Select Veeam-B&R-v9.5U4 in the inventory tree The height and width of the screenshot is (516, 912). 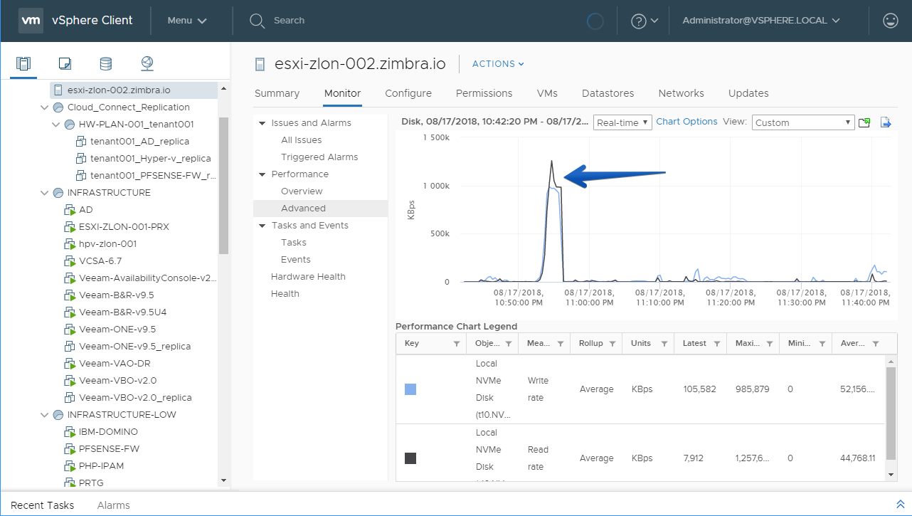(x=123, y=312)
